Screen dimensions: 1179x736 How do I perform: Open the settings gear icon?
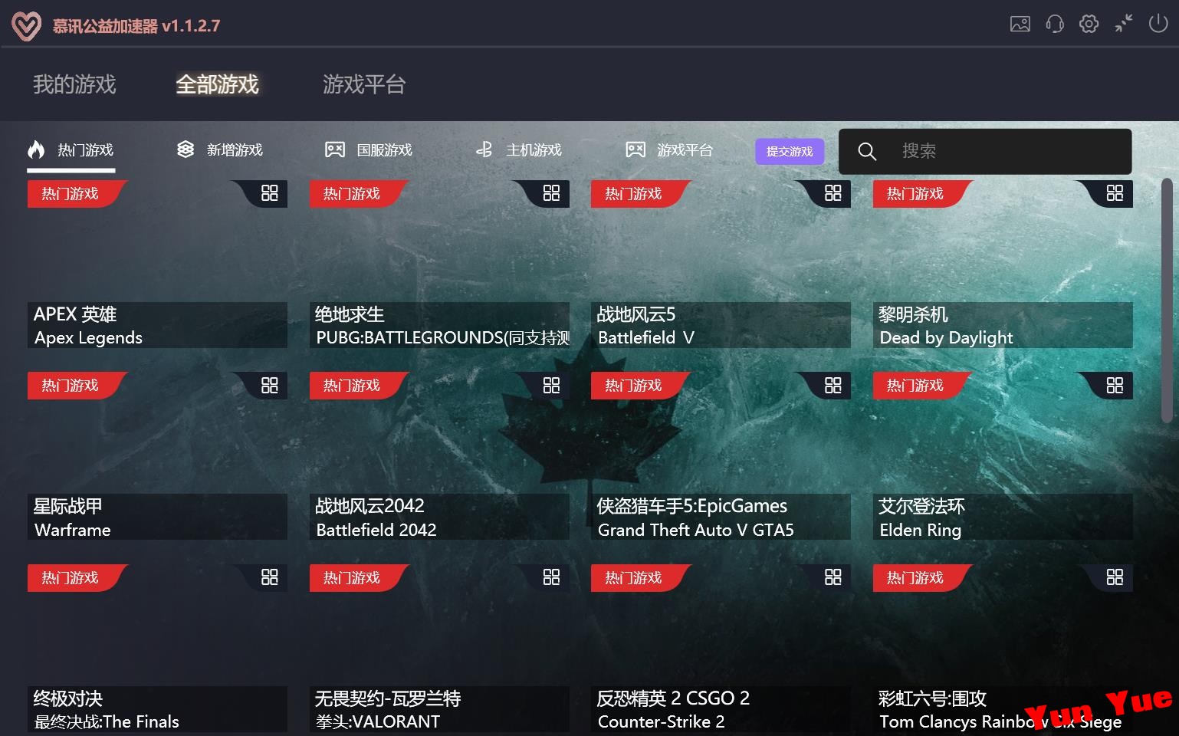[x=1089, y=24]
